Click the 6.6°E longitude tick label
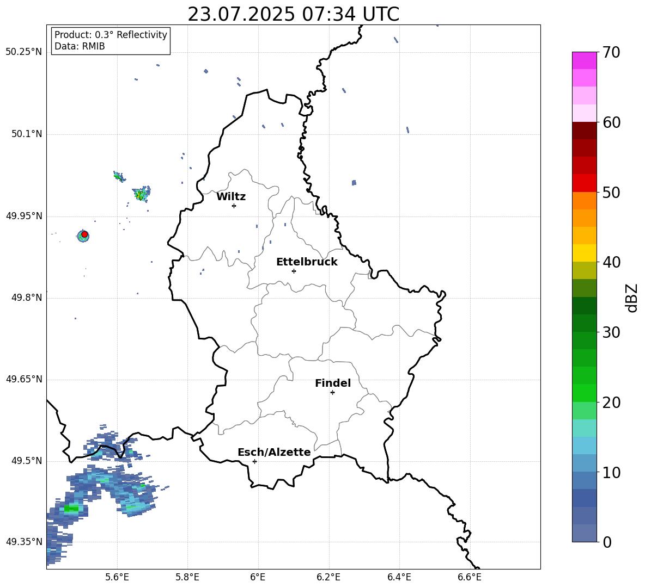645x588 pixels. [470, 577]
